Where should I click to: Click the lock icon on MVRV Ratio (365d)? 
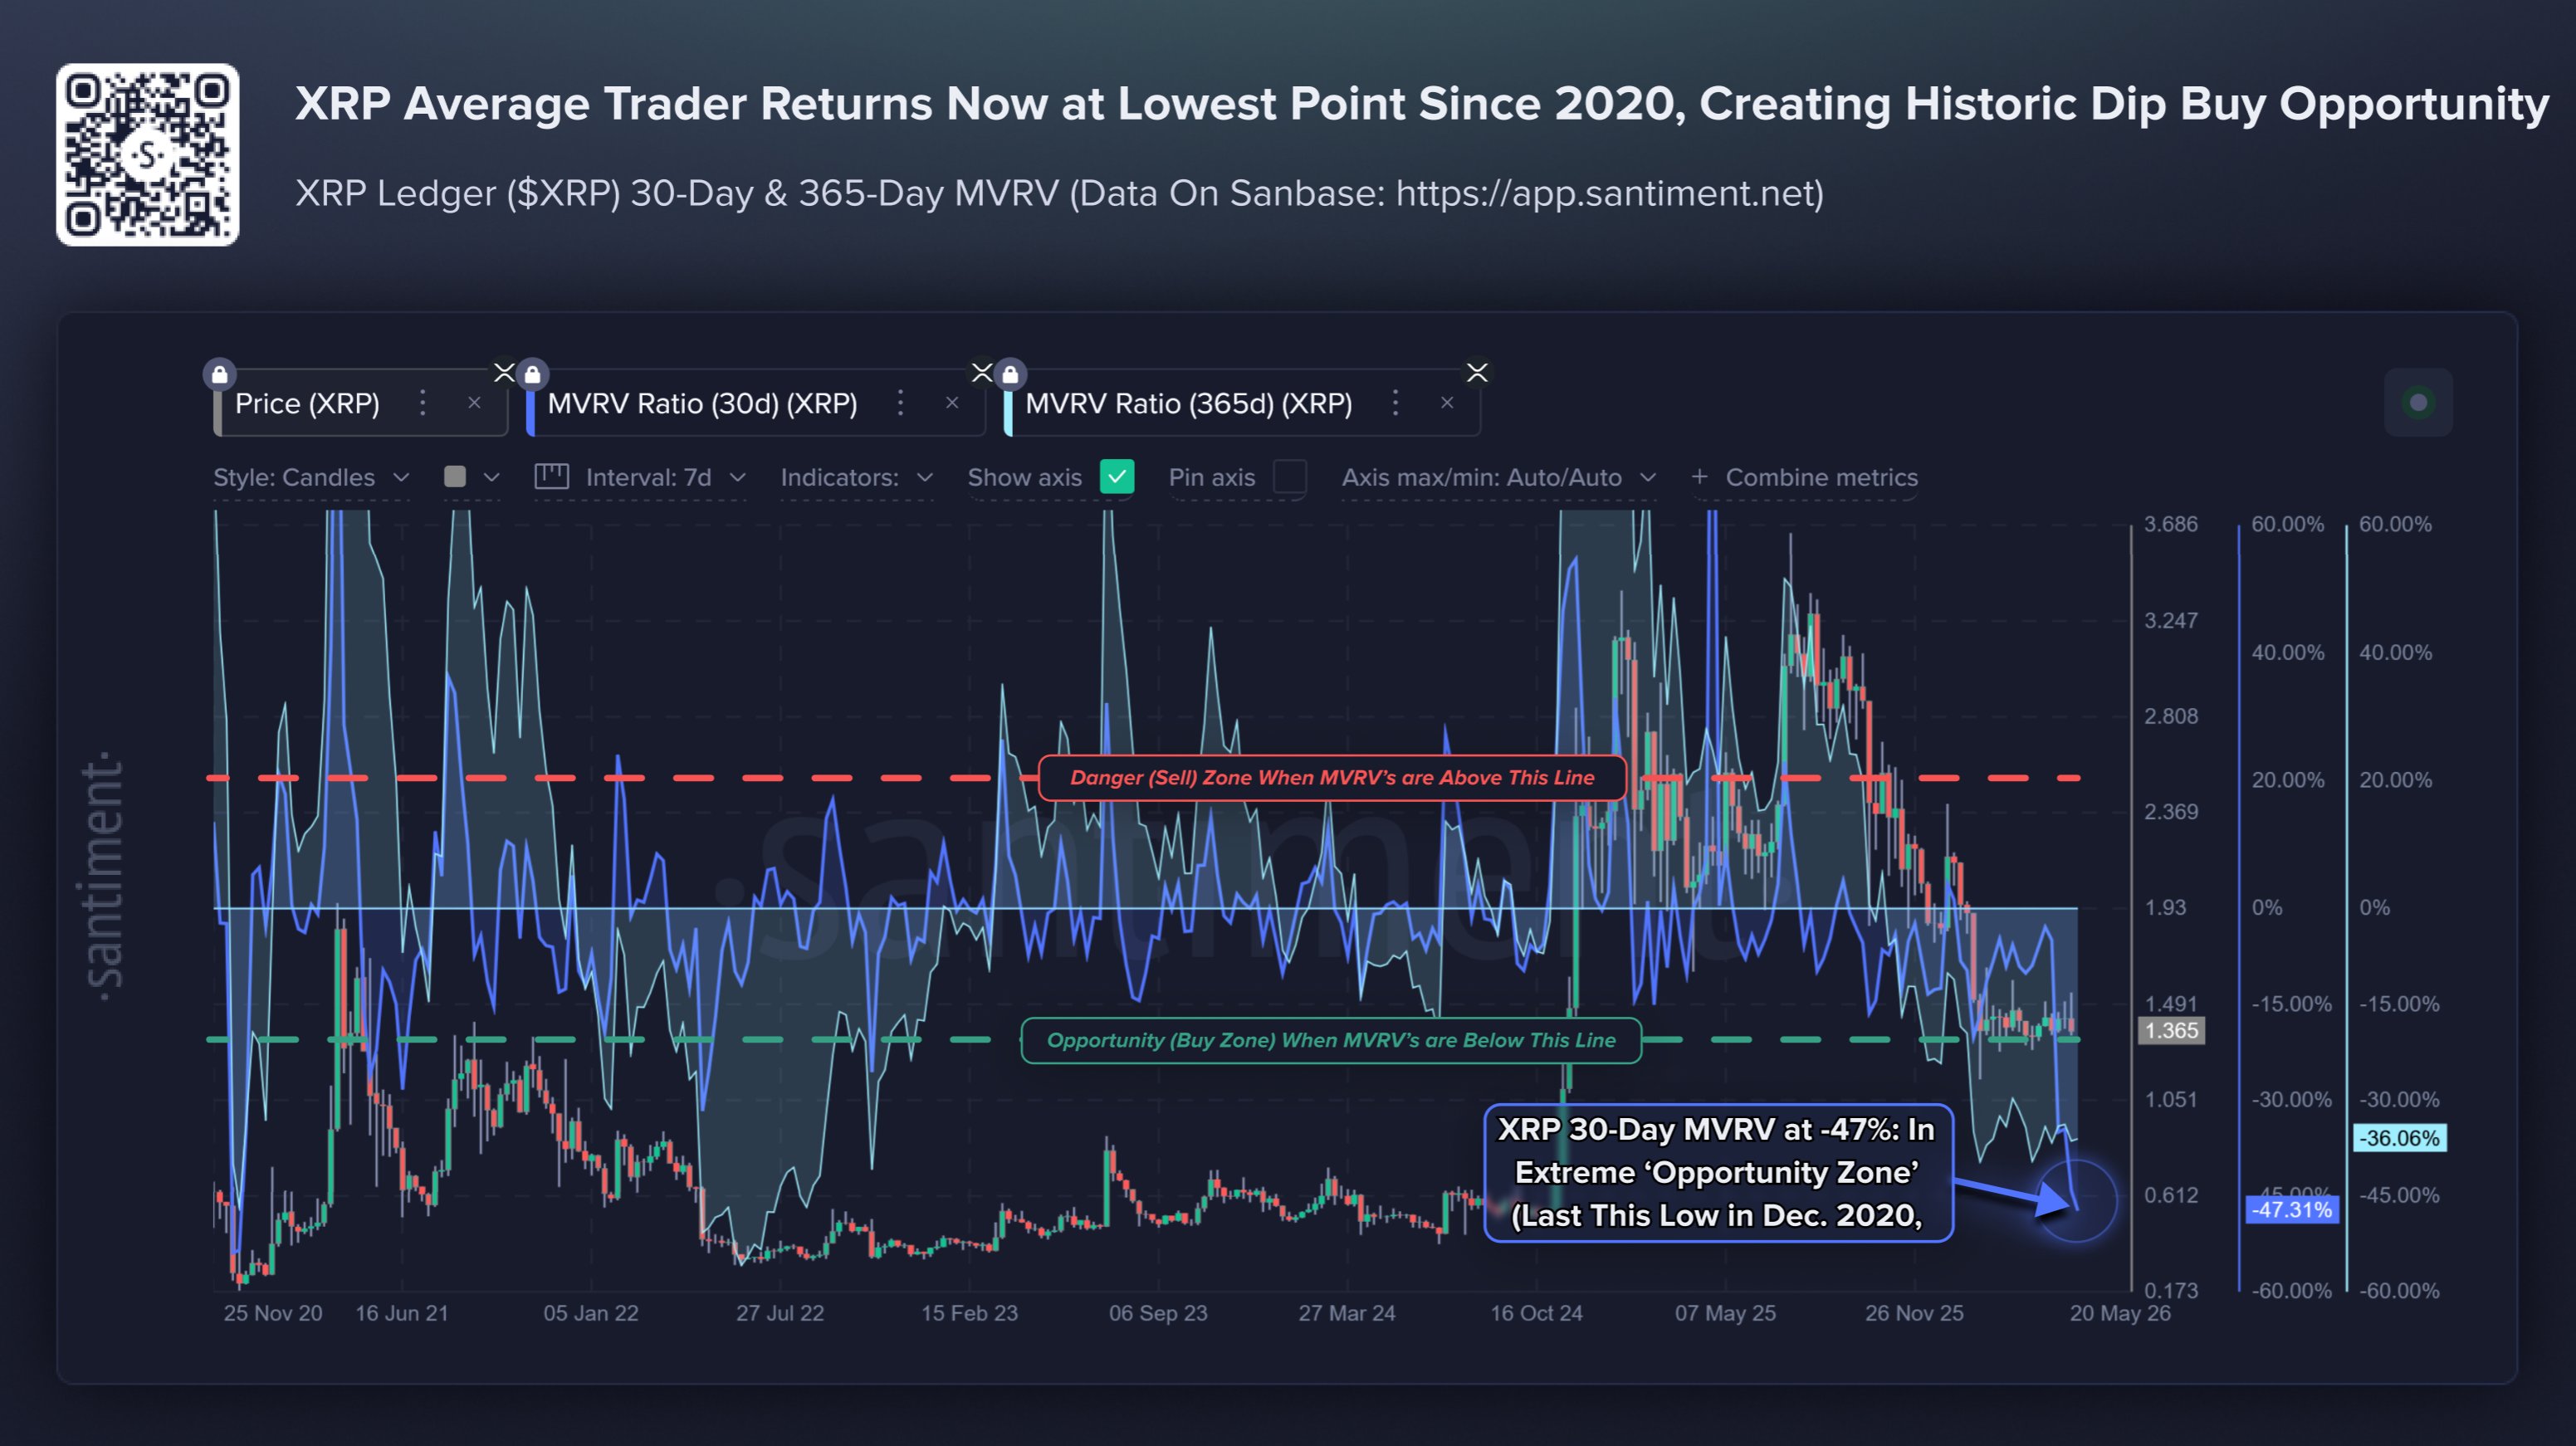pos(1010,374)
